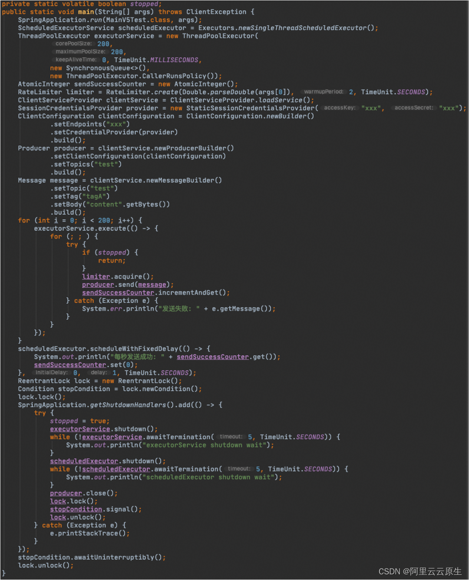The width and height of the screenshot is (469, 580).
Task: Click the 'main' method name
Action: tap(86, 12)
